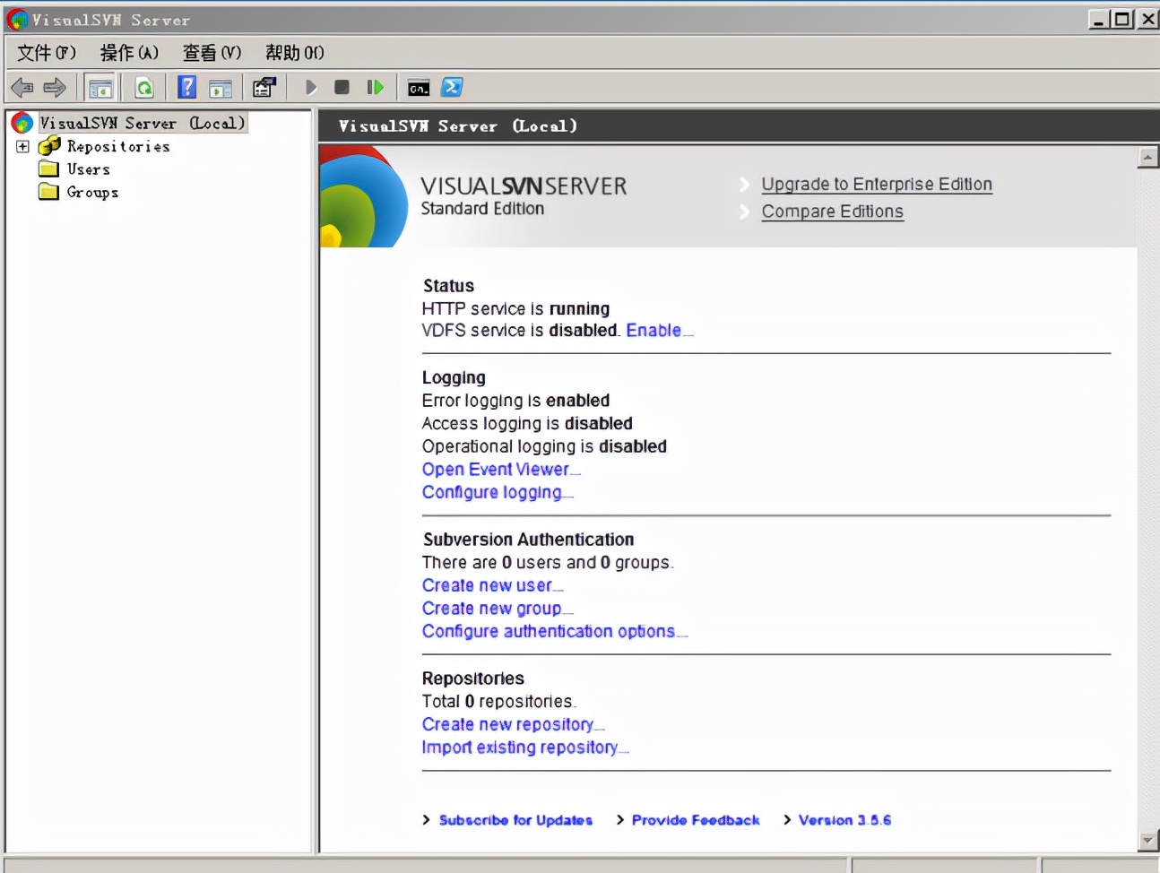
Task: Open Help via blue question mark icon
Action: 186,88
